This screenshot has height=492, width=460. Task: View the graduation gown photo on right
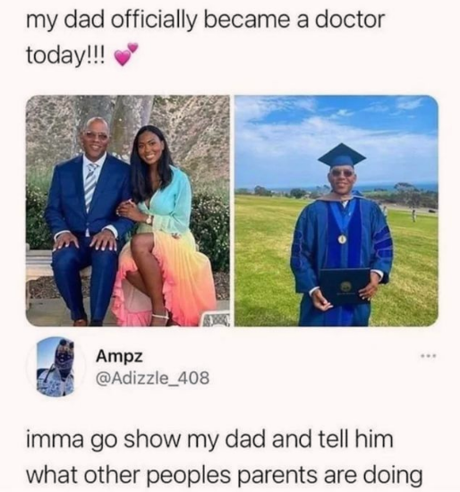[336, 211]
